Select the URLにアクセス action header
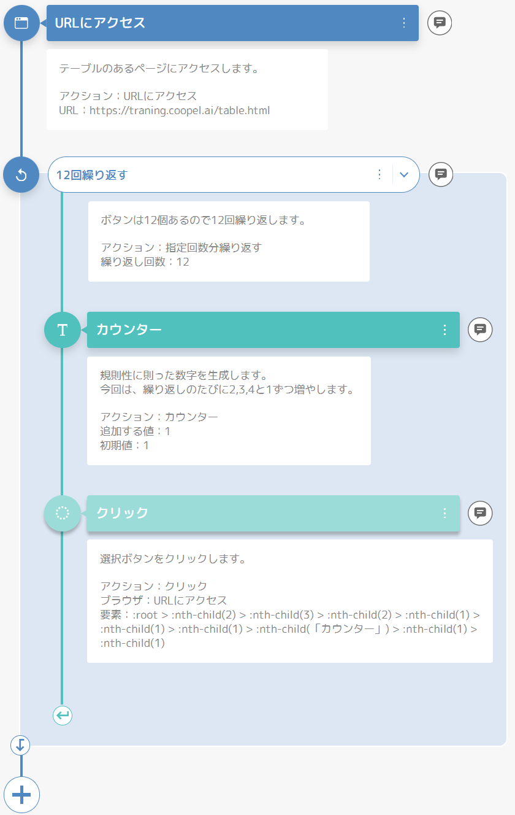515x815 pixels. coord(232,23)
